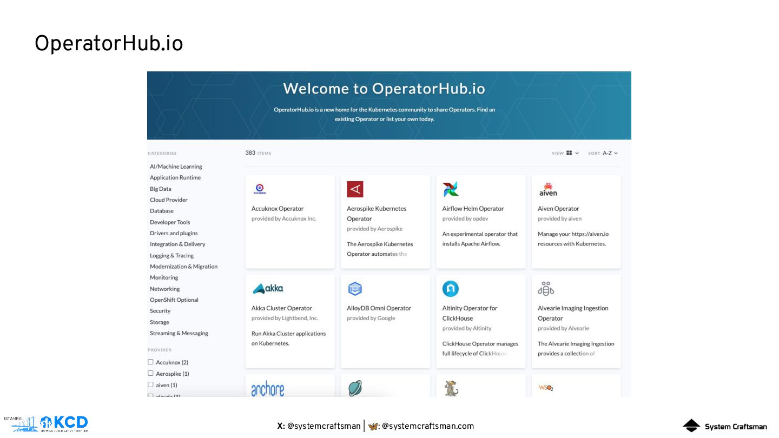The width and height of the screenshot is (779, 438).
Task: Click the KCD Istanbul logo
Action: point(46,423)
